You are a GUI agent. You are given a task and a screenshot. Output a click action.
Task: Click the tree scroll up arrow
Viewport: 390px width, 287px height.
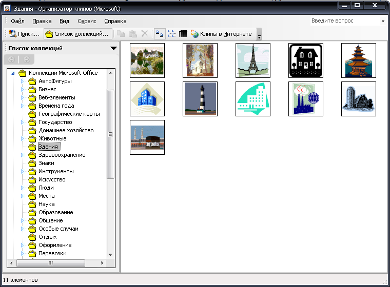111,73
